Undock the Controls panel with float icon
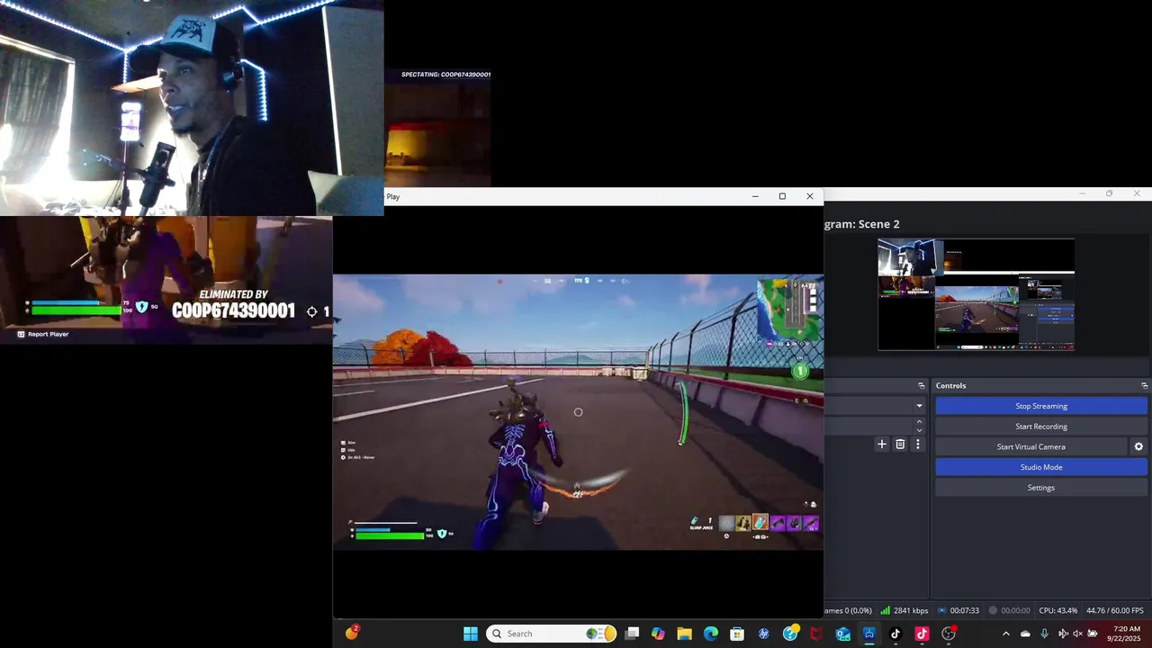The image size is (1152, 648). point(1144,385)
